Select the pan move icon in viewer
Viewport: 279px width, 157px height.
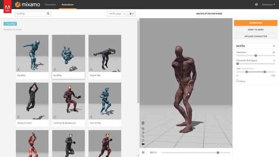(143, 133)
